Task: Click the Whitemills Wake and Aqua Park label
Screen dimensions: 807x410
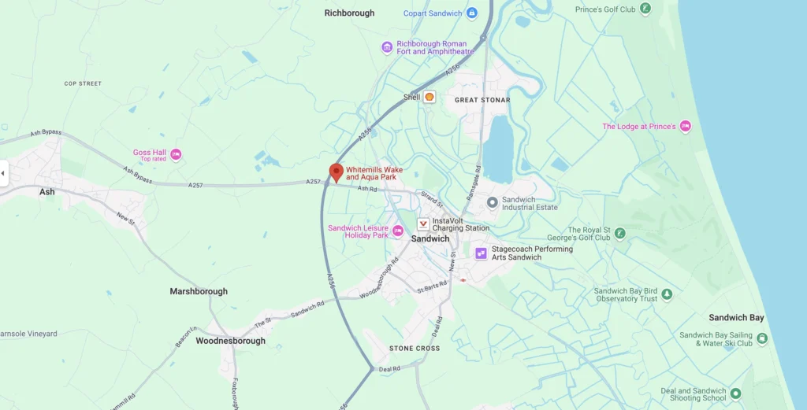Action: click(374, 173)
